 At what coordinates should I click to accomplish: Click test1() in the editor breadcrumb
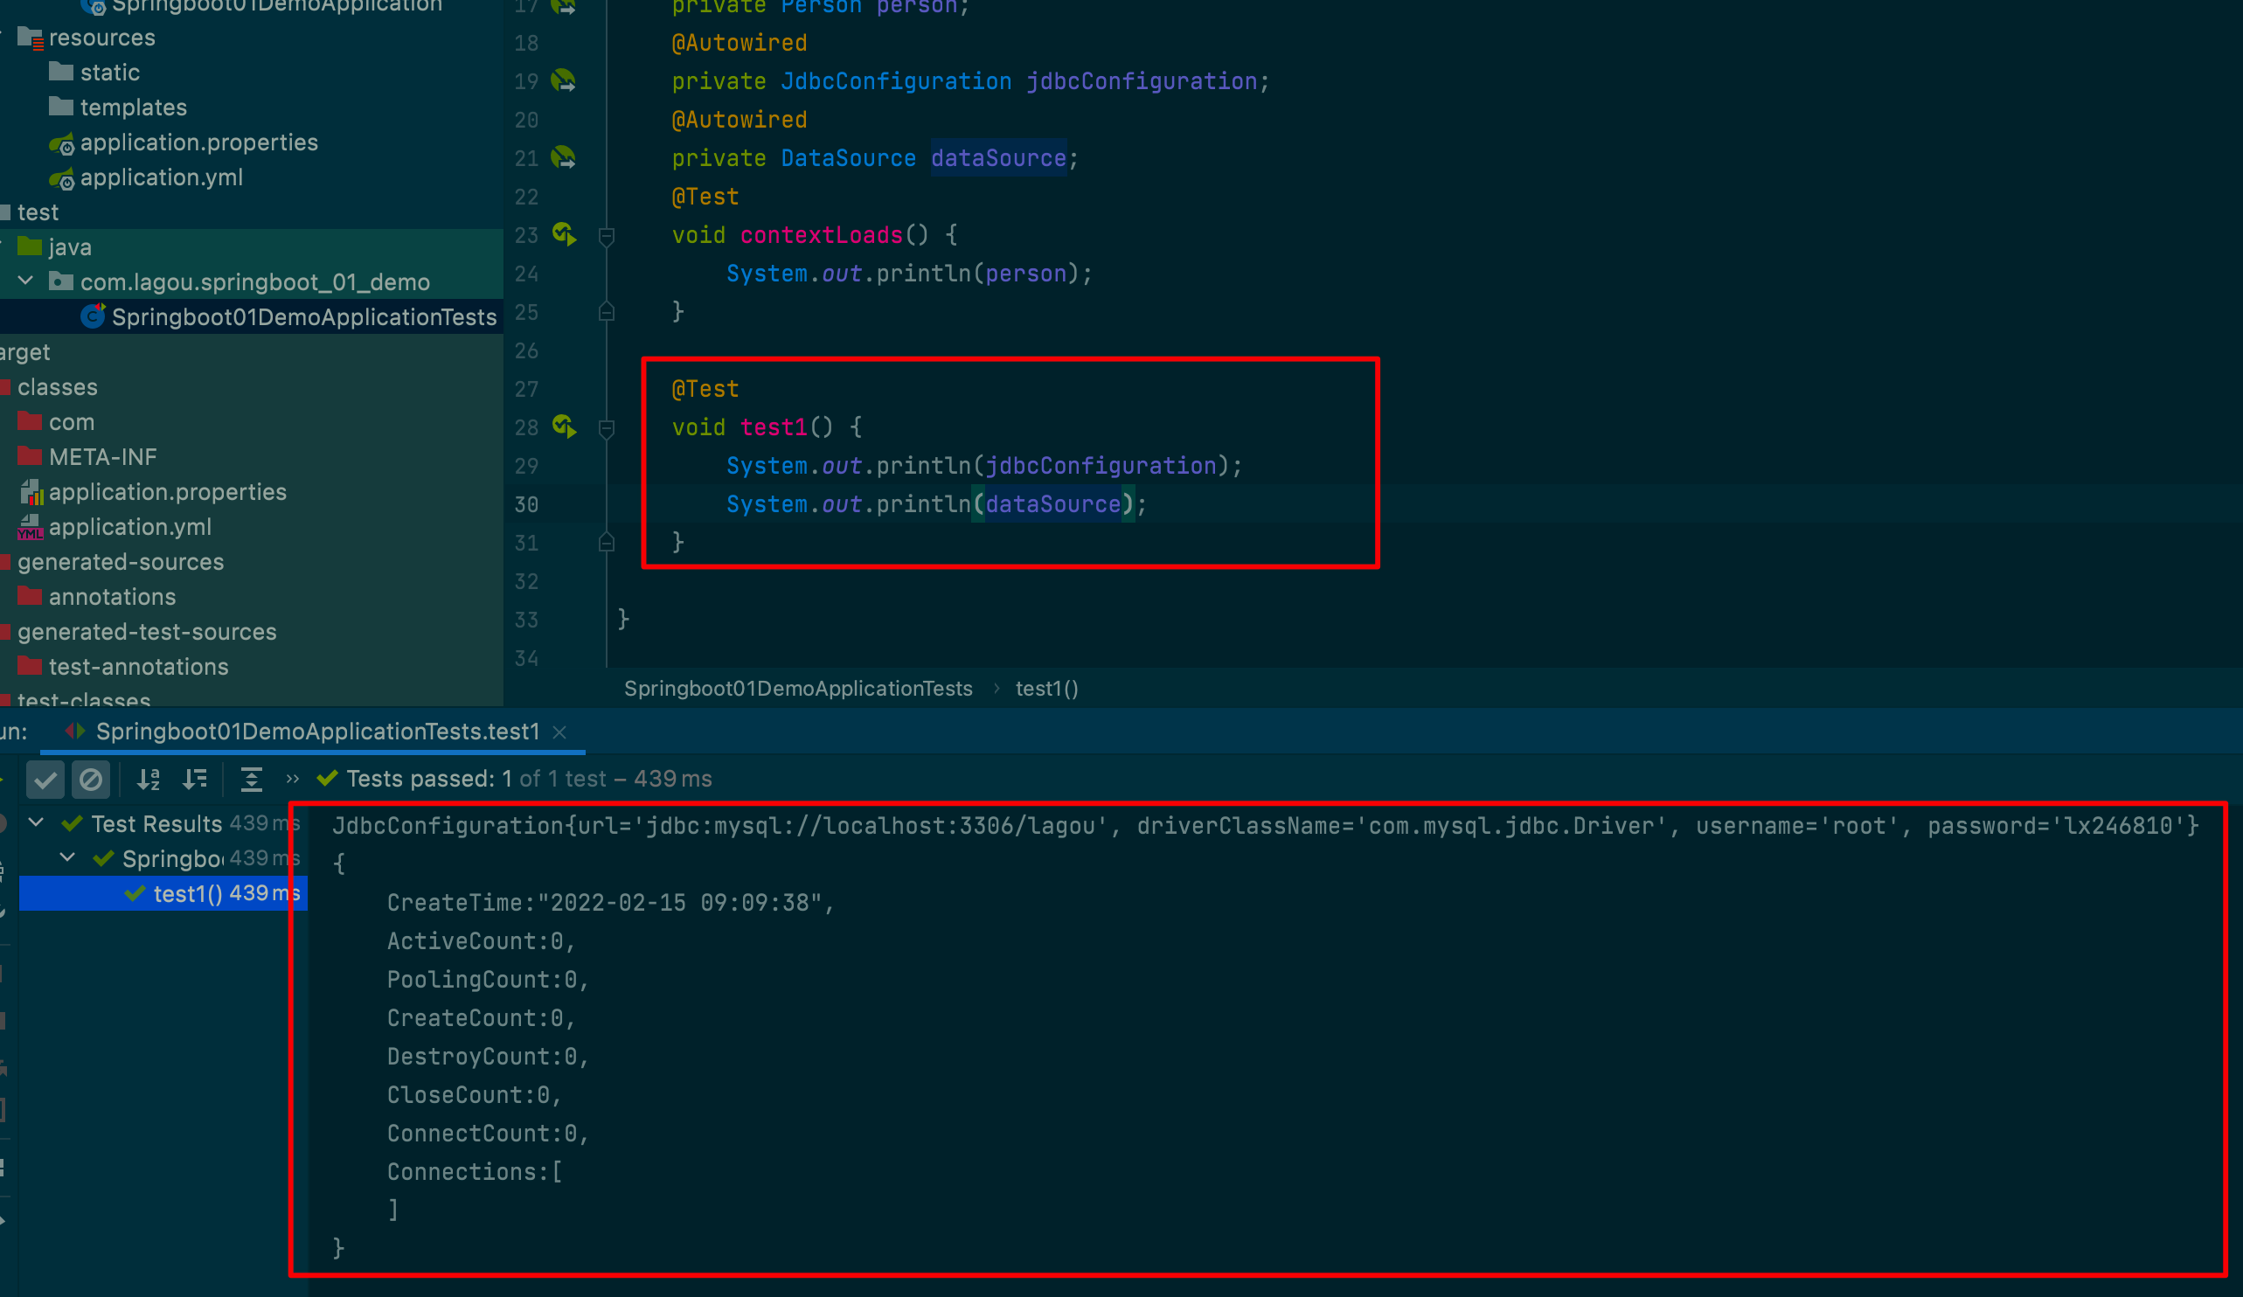pos(1046,688)
